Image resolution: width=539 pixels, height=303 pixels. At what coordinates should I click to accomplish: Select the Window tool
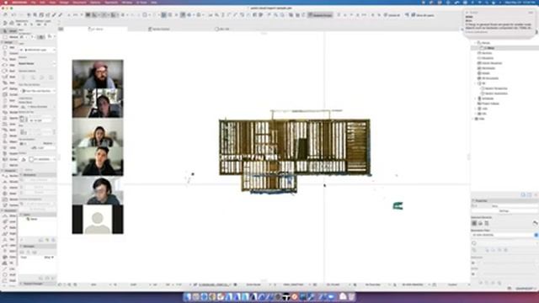point(9,106)
